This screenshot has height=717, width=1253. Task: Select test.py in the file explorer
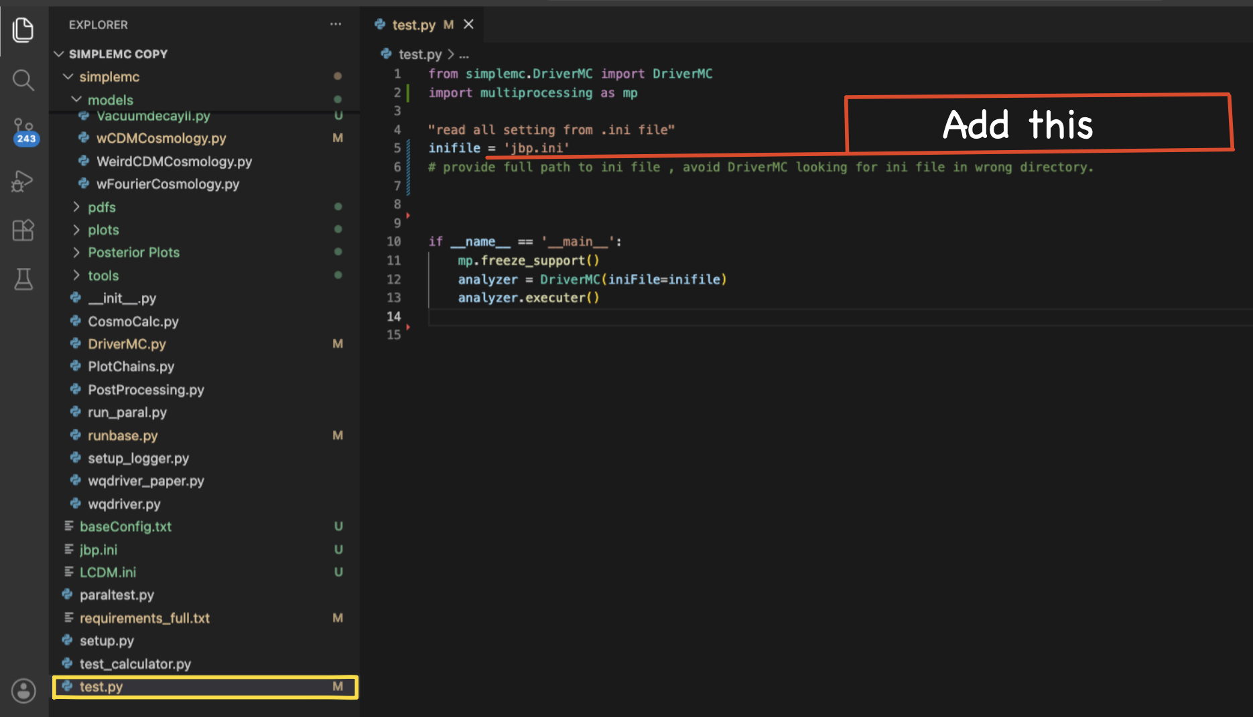(x=204, y=687)
